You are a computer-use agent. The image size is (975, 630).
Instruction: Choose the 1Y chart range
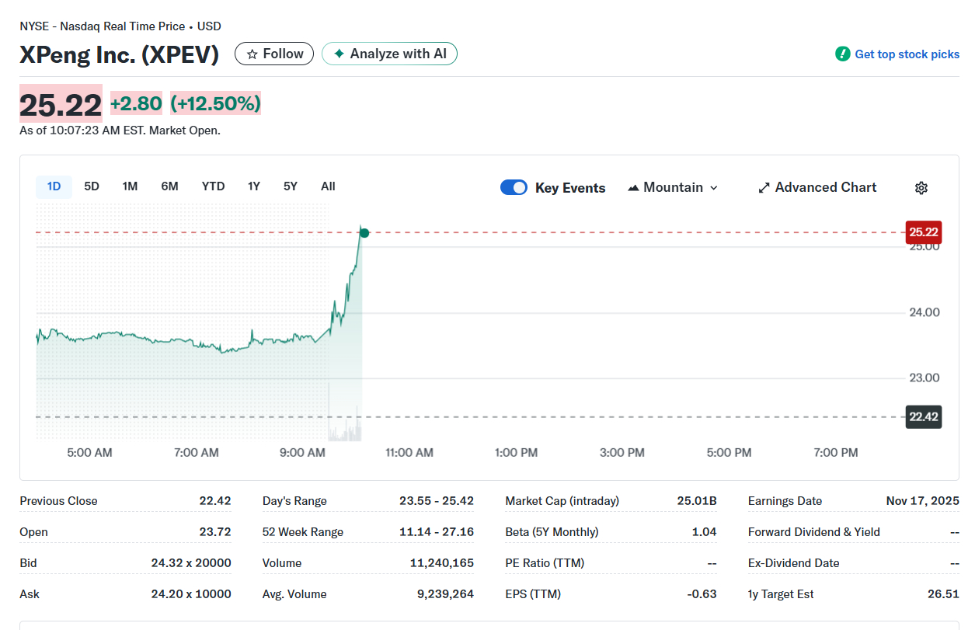[x=254, y=186]
